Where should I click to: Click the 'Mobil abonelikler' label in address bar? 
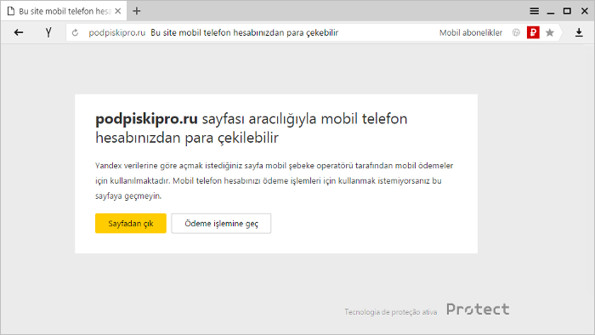click(x=471, y=32)
